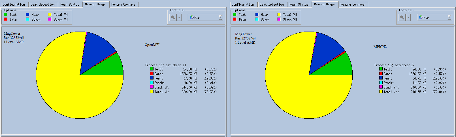Toggle Heap option in right window
456x137 pixels.
pyautogui.click(x=257, y=14)
